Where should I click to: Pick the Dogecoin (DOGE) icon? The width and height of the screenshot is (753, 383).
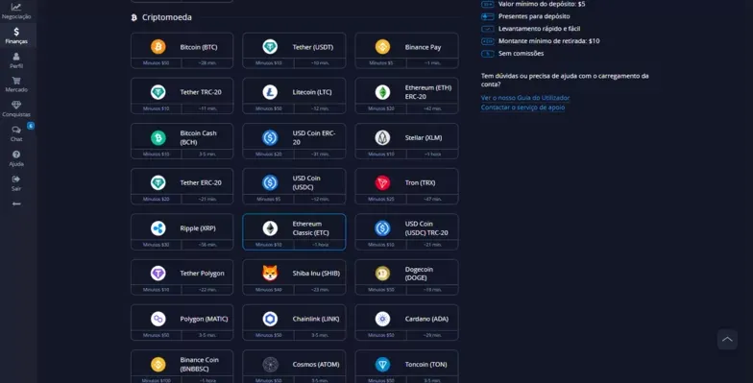pyautogui.click(x=382, y=273)
